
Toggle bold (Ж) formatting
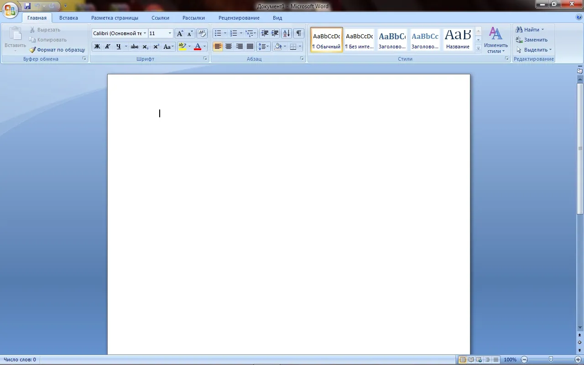coord(97,47)
